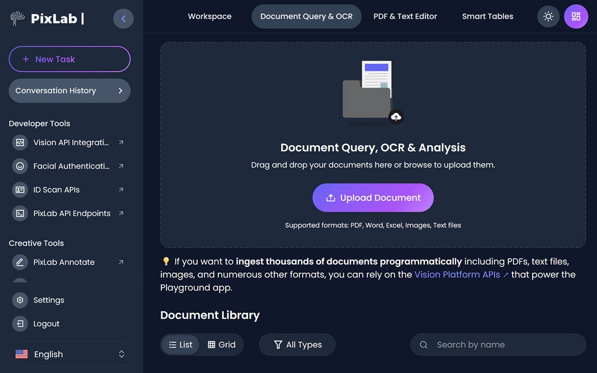
Task: Click the US flag language icon
Action: click(21, 354)
